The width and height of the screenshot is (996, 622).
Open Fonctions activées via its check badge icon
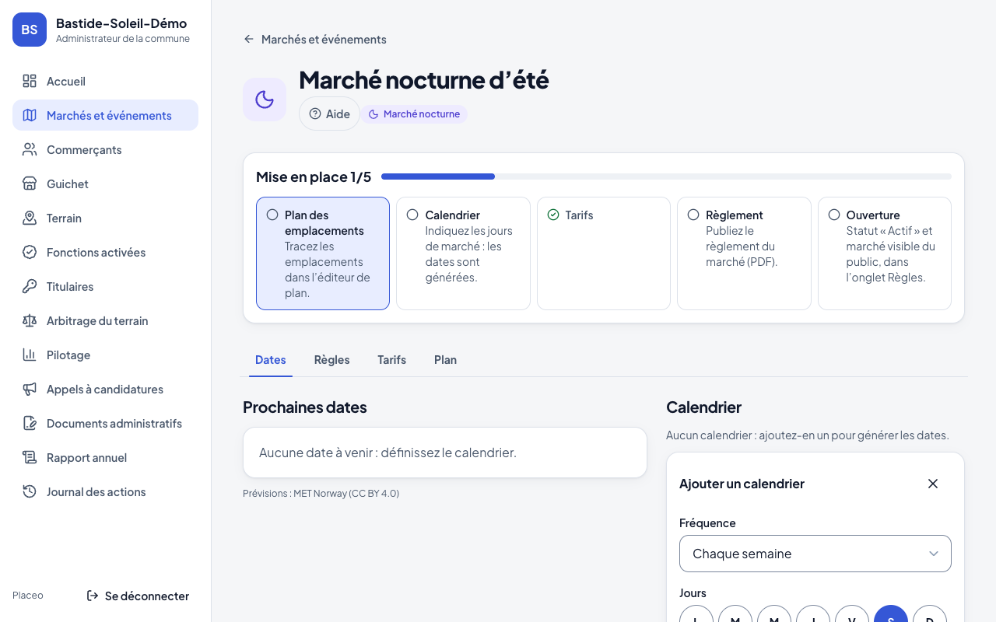[30, 252]
